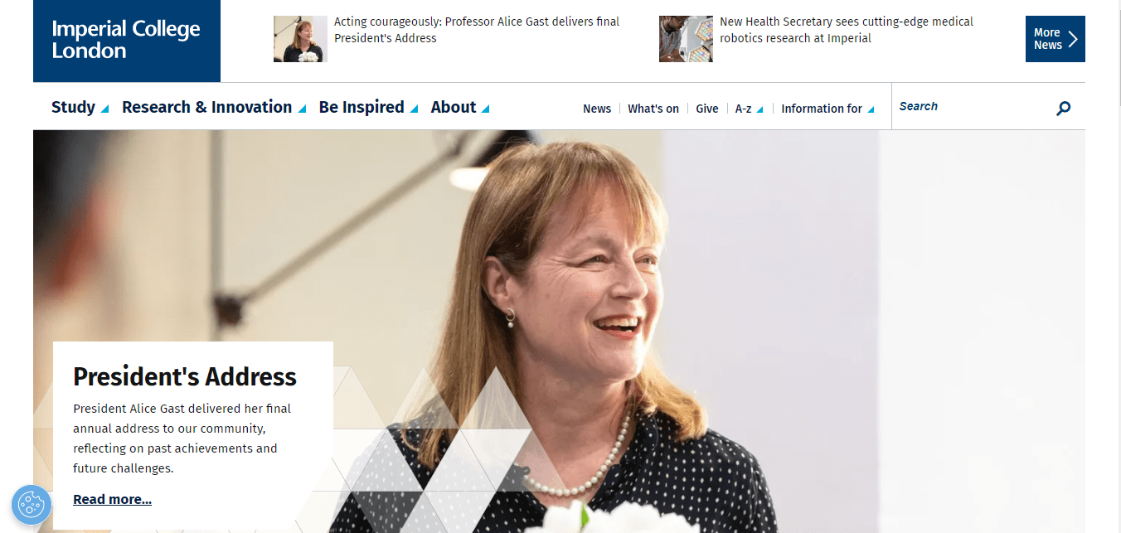Expand Research & Innovation dropdown arrow

[302, 109]
